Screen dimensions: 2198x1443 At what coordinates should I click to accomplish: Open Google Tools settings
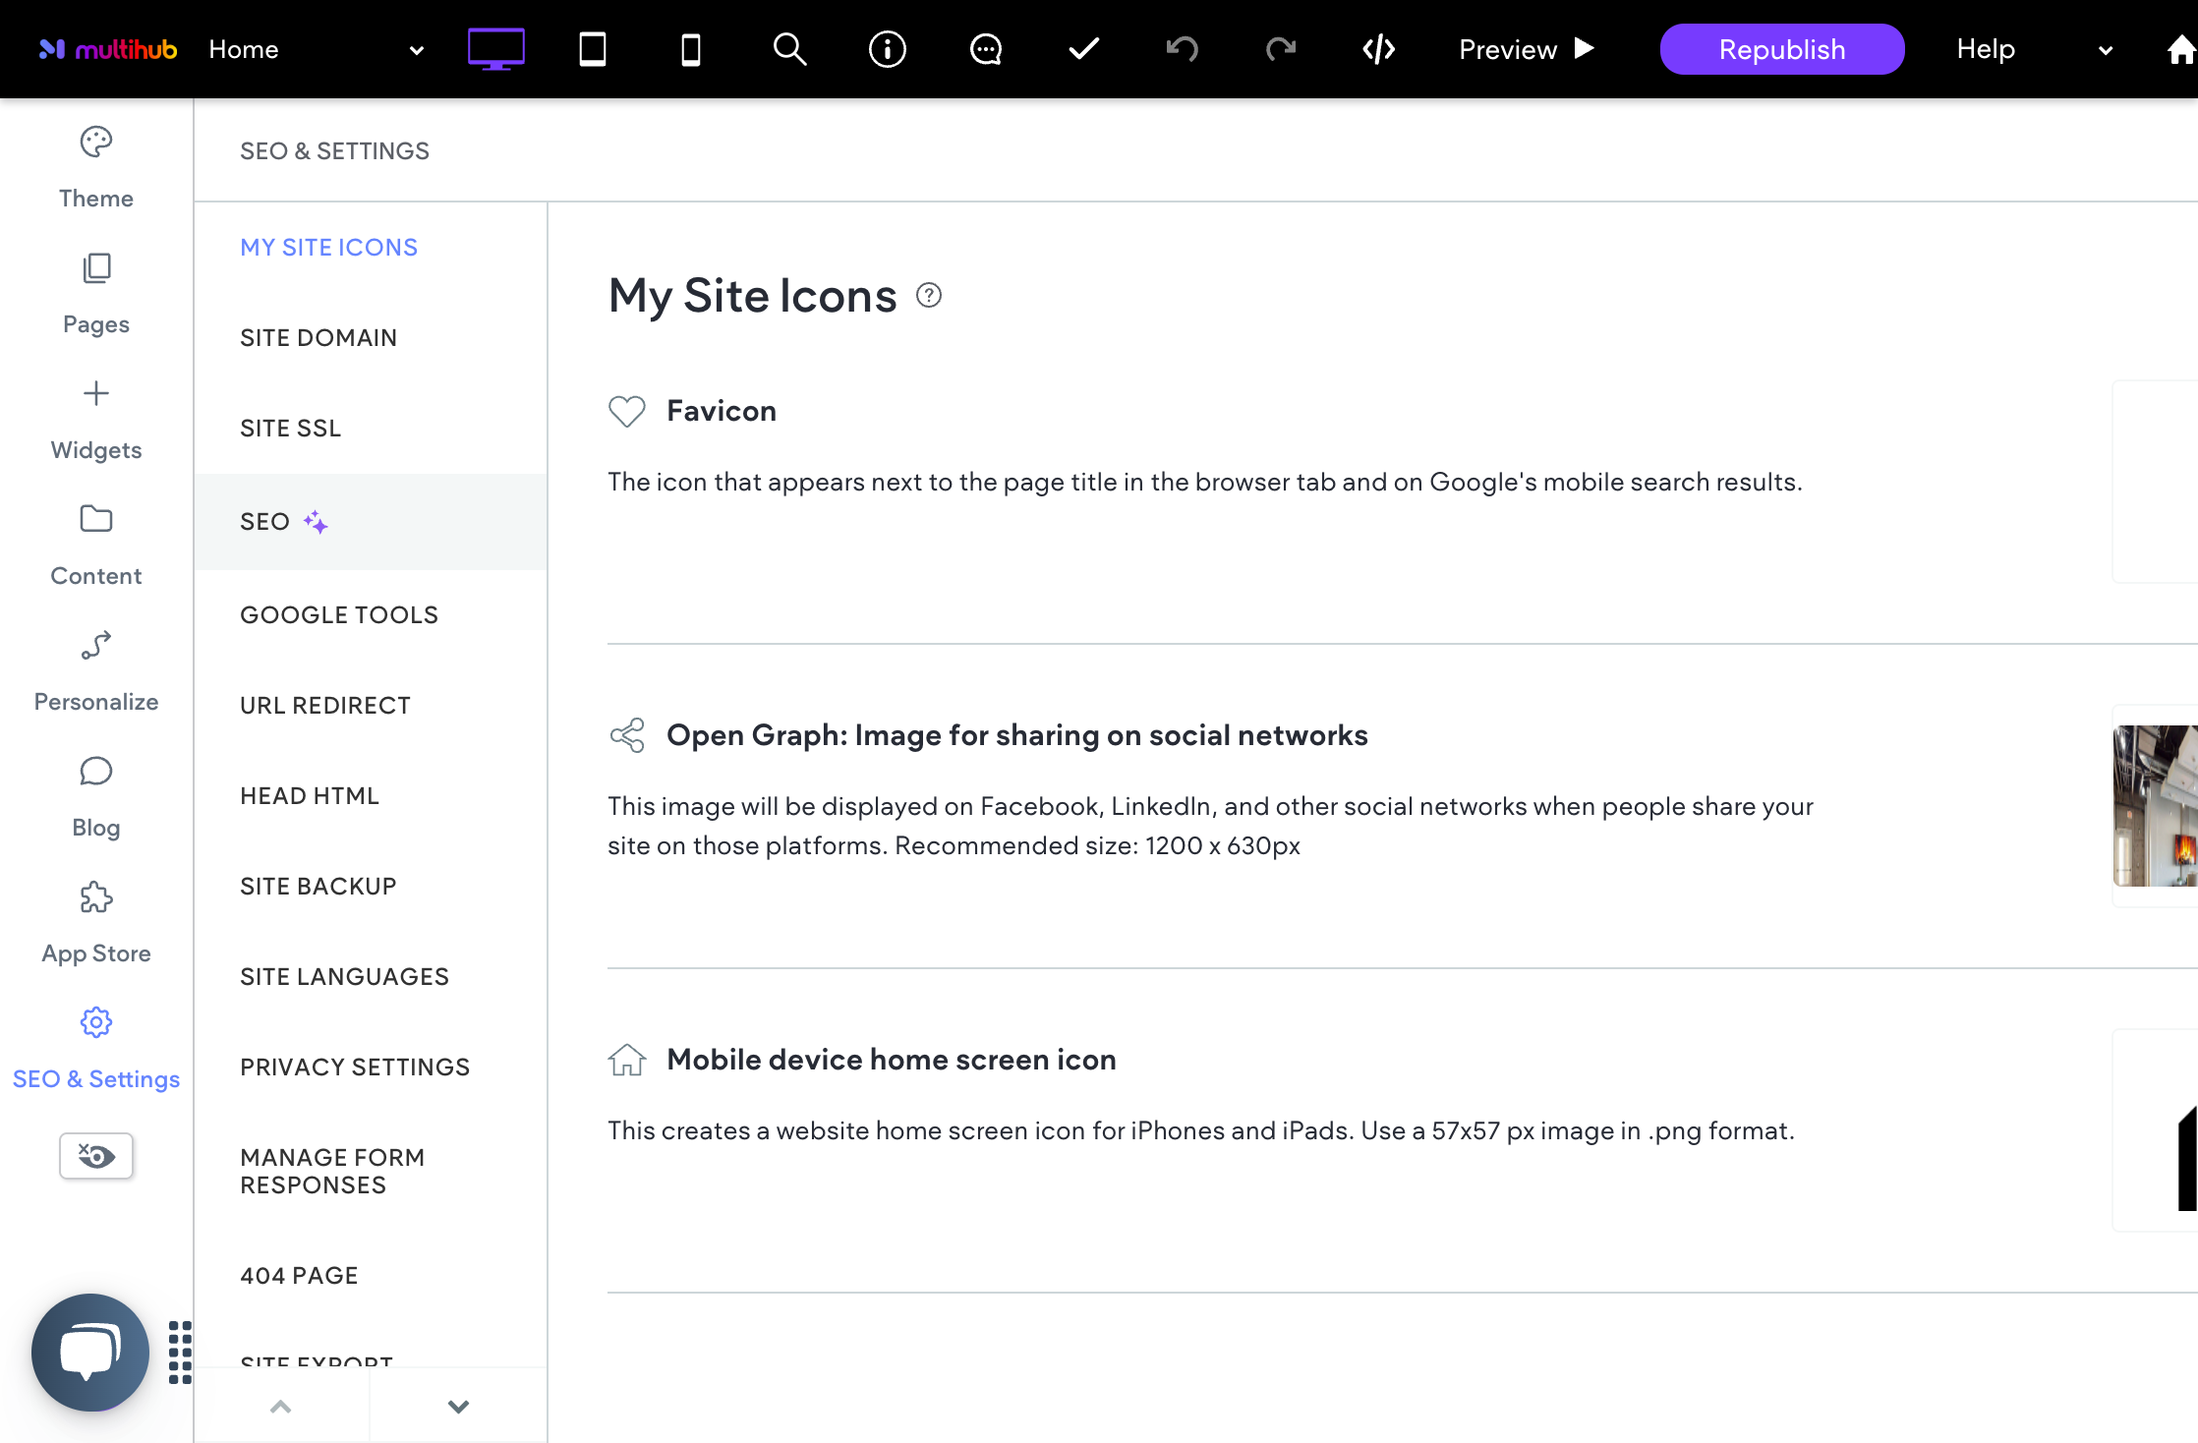(x=371, y=615)
